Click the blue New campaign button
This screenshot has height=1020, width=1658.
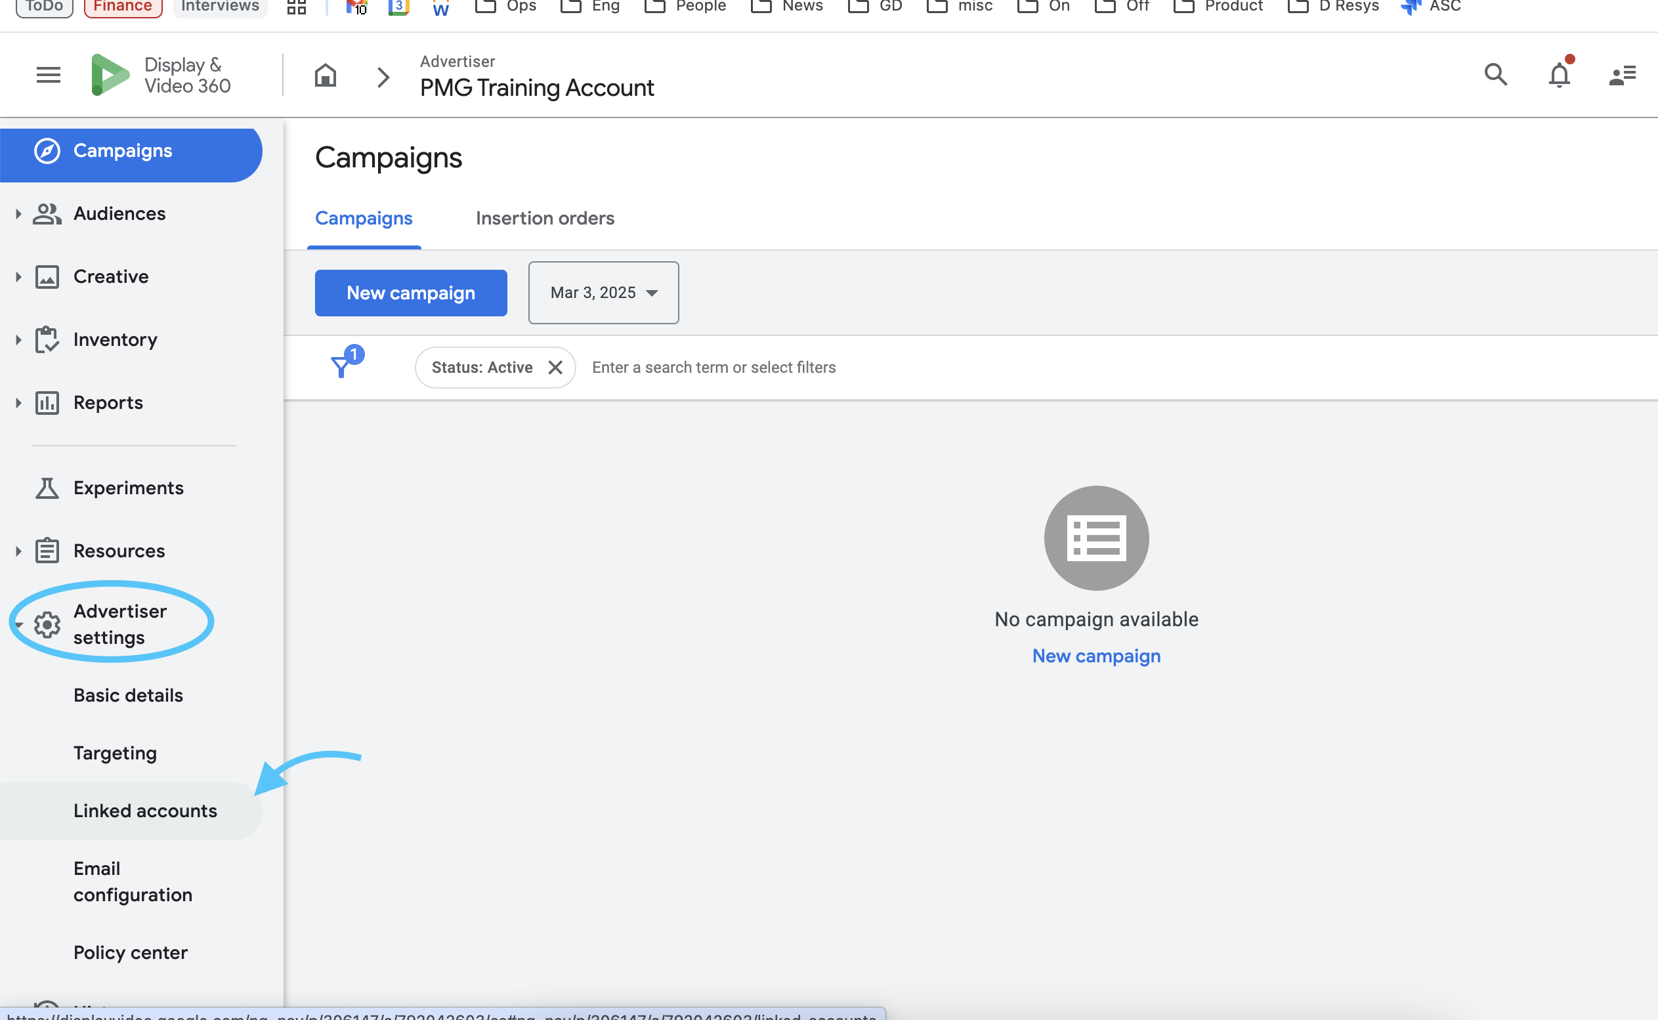tap(411, 293)
